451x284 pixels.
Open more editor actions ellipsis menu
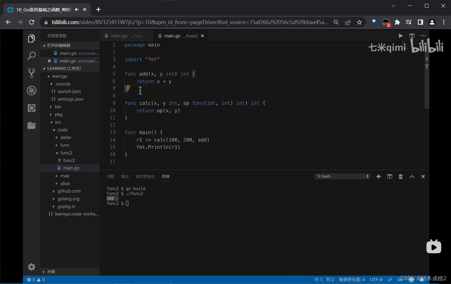click(x=423, y=36)
